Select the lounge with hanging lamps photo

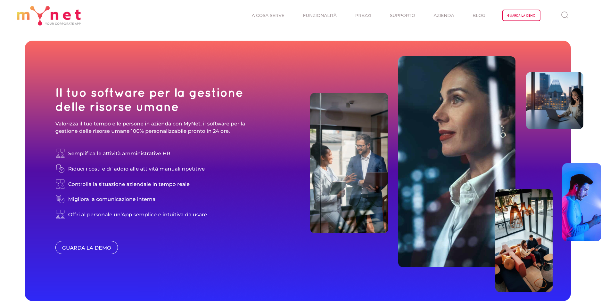pyautogui.click(x=524, y=240)
